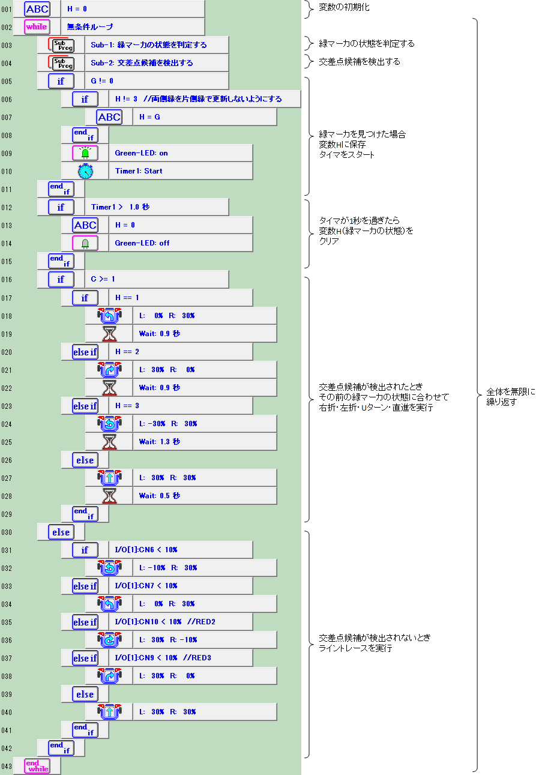Viewport: 536px width, 775px height.
Task: Click 'Sub-2: 交差点候補を検出する' text
Action: click(142, 63)
